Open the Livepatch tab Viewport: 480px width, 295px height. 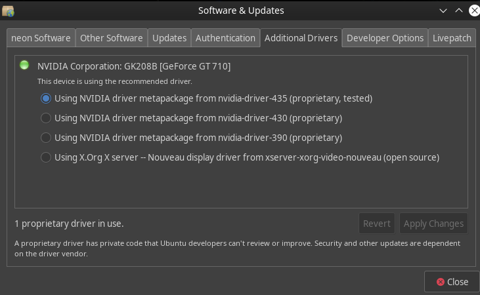pos(452,38)
